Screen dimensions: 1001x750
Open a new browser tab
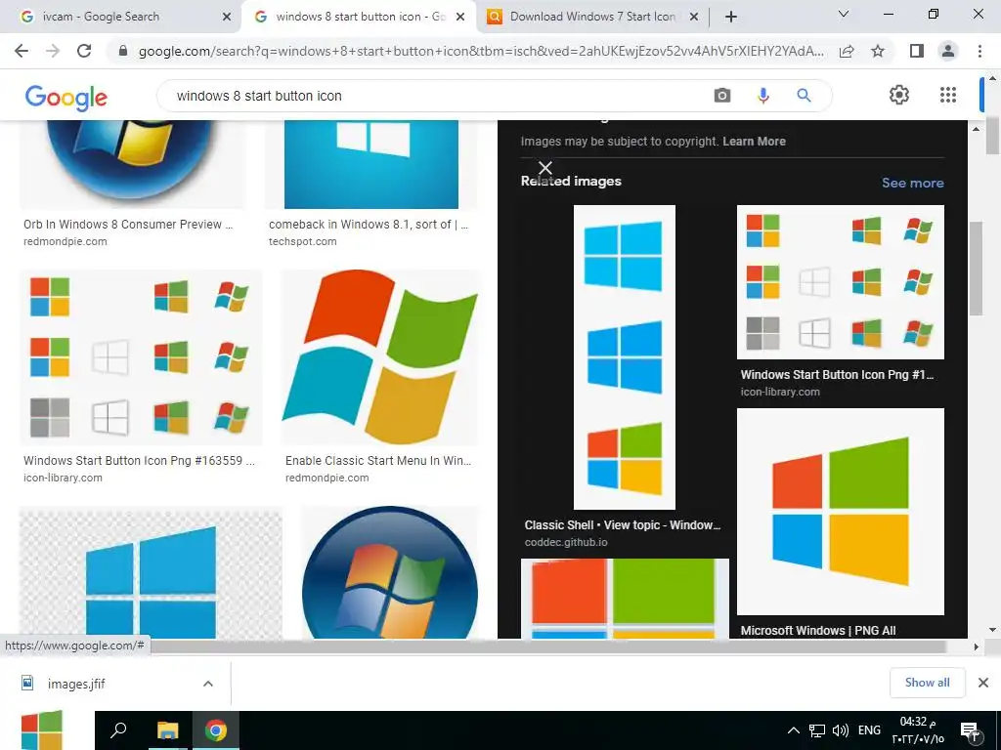tap(731, 17)
